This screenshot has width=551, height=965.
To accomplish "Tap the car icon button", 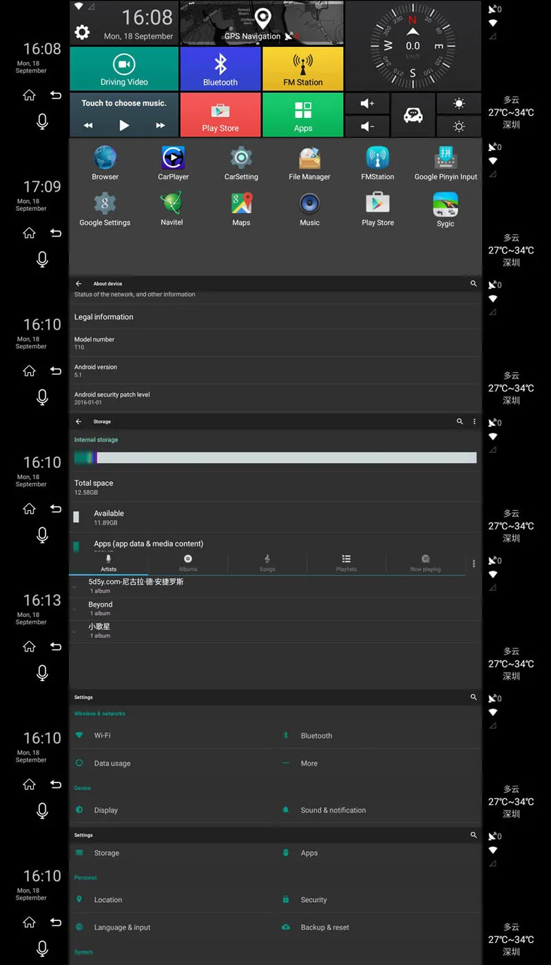I will pyautogui.click(x=413, y=114).
